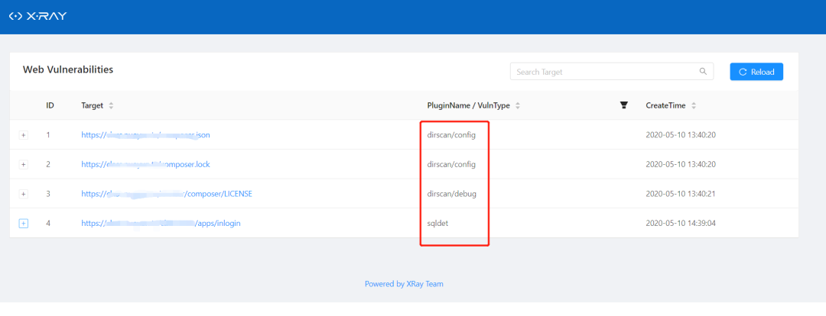This screenshot has height=316, width=826.
Task: Select the sqldet cell
Action: (437, 224)
